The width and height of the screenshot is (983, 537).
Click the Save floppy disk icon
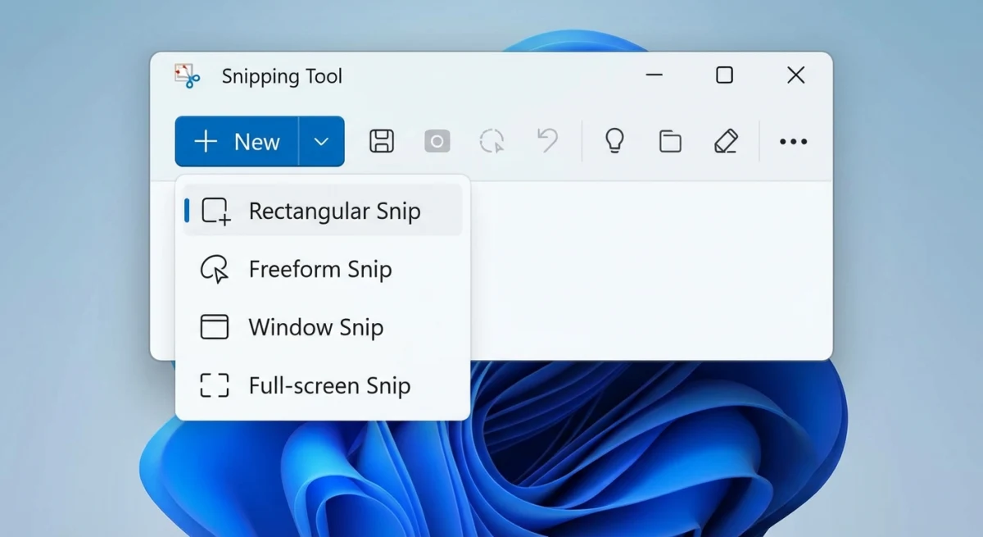tap(382, 141)
